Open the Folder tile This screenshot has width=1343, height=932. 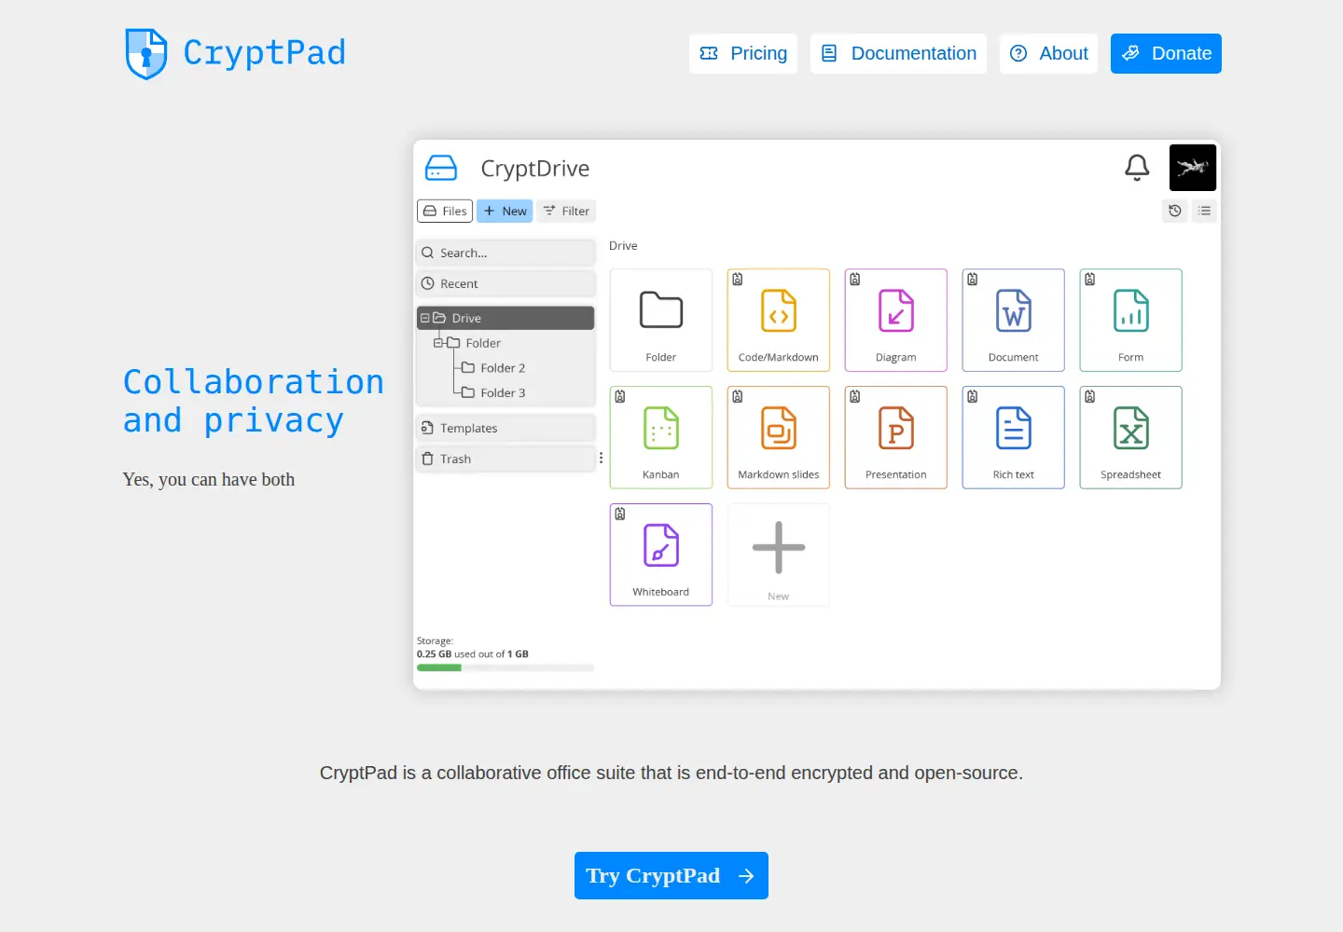pos(661,320)
